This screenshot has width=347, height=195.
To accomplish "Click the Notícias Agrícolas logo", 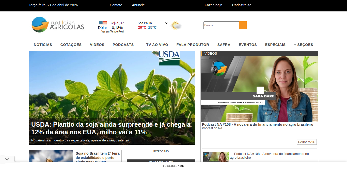I will coord(58,25).
